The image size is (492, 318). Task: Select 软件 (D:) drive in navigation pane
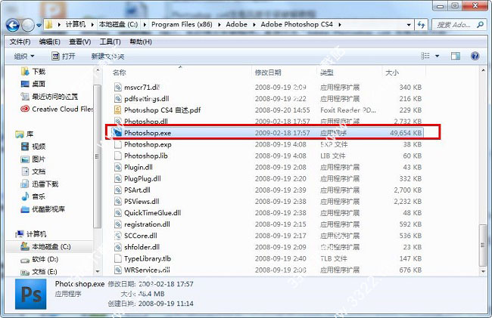[39, 259]
